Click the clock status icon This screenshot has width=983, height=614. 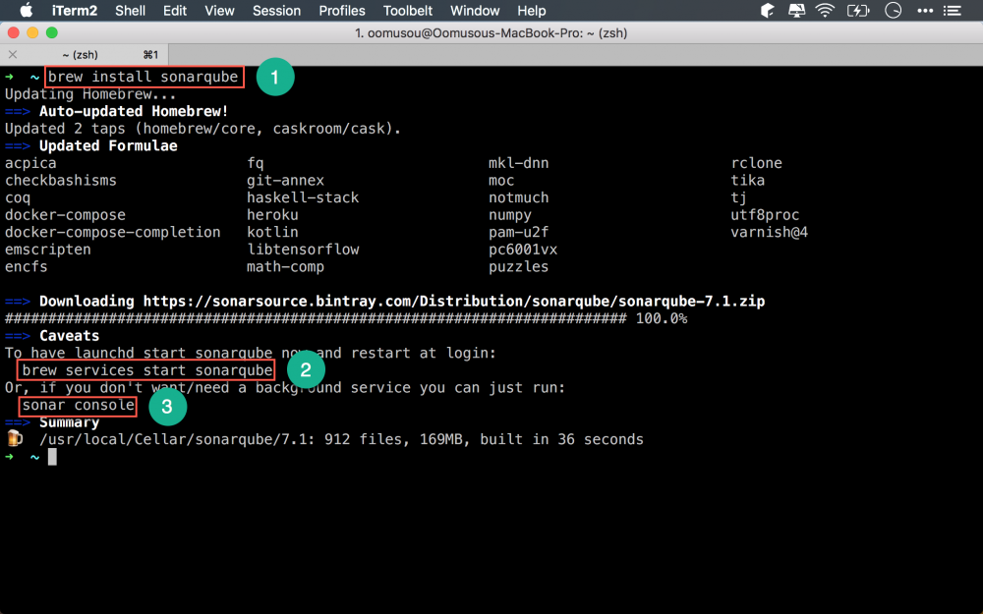892,11
